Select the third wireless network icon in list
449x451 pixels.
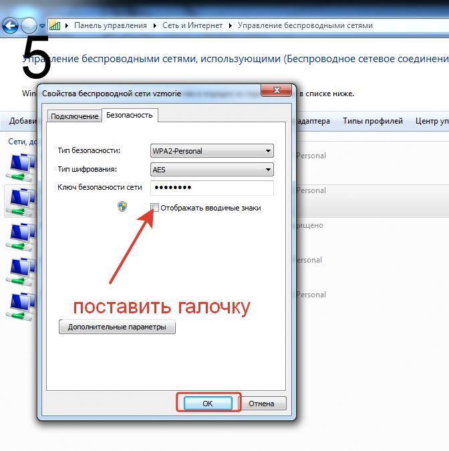tap(21, 237)
